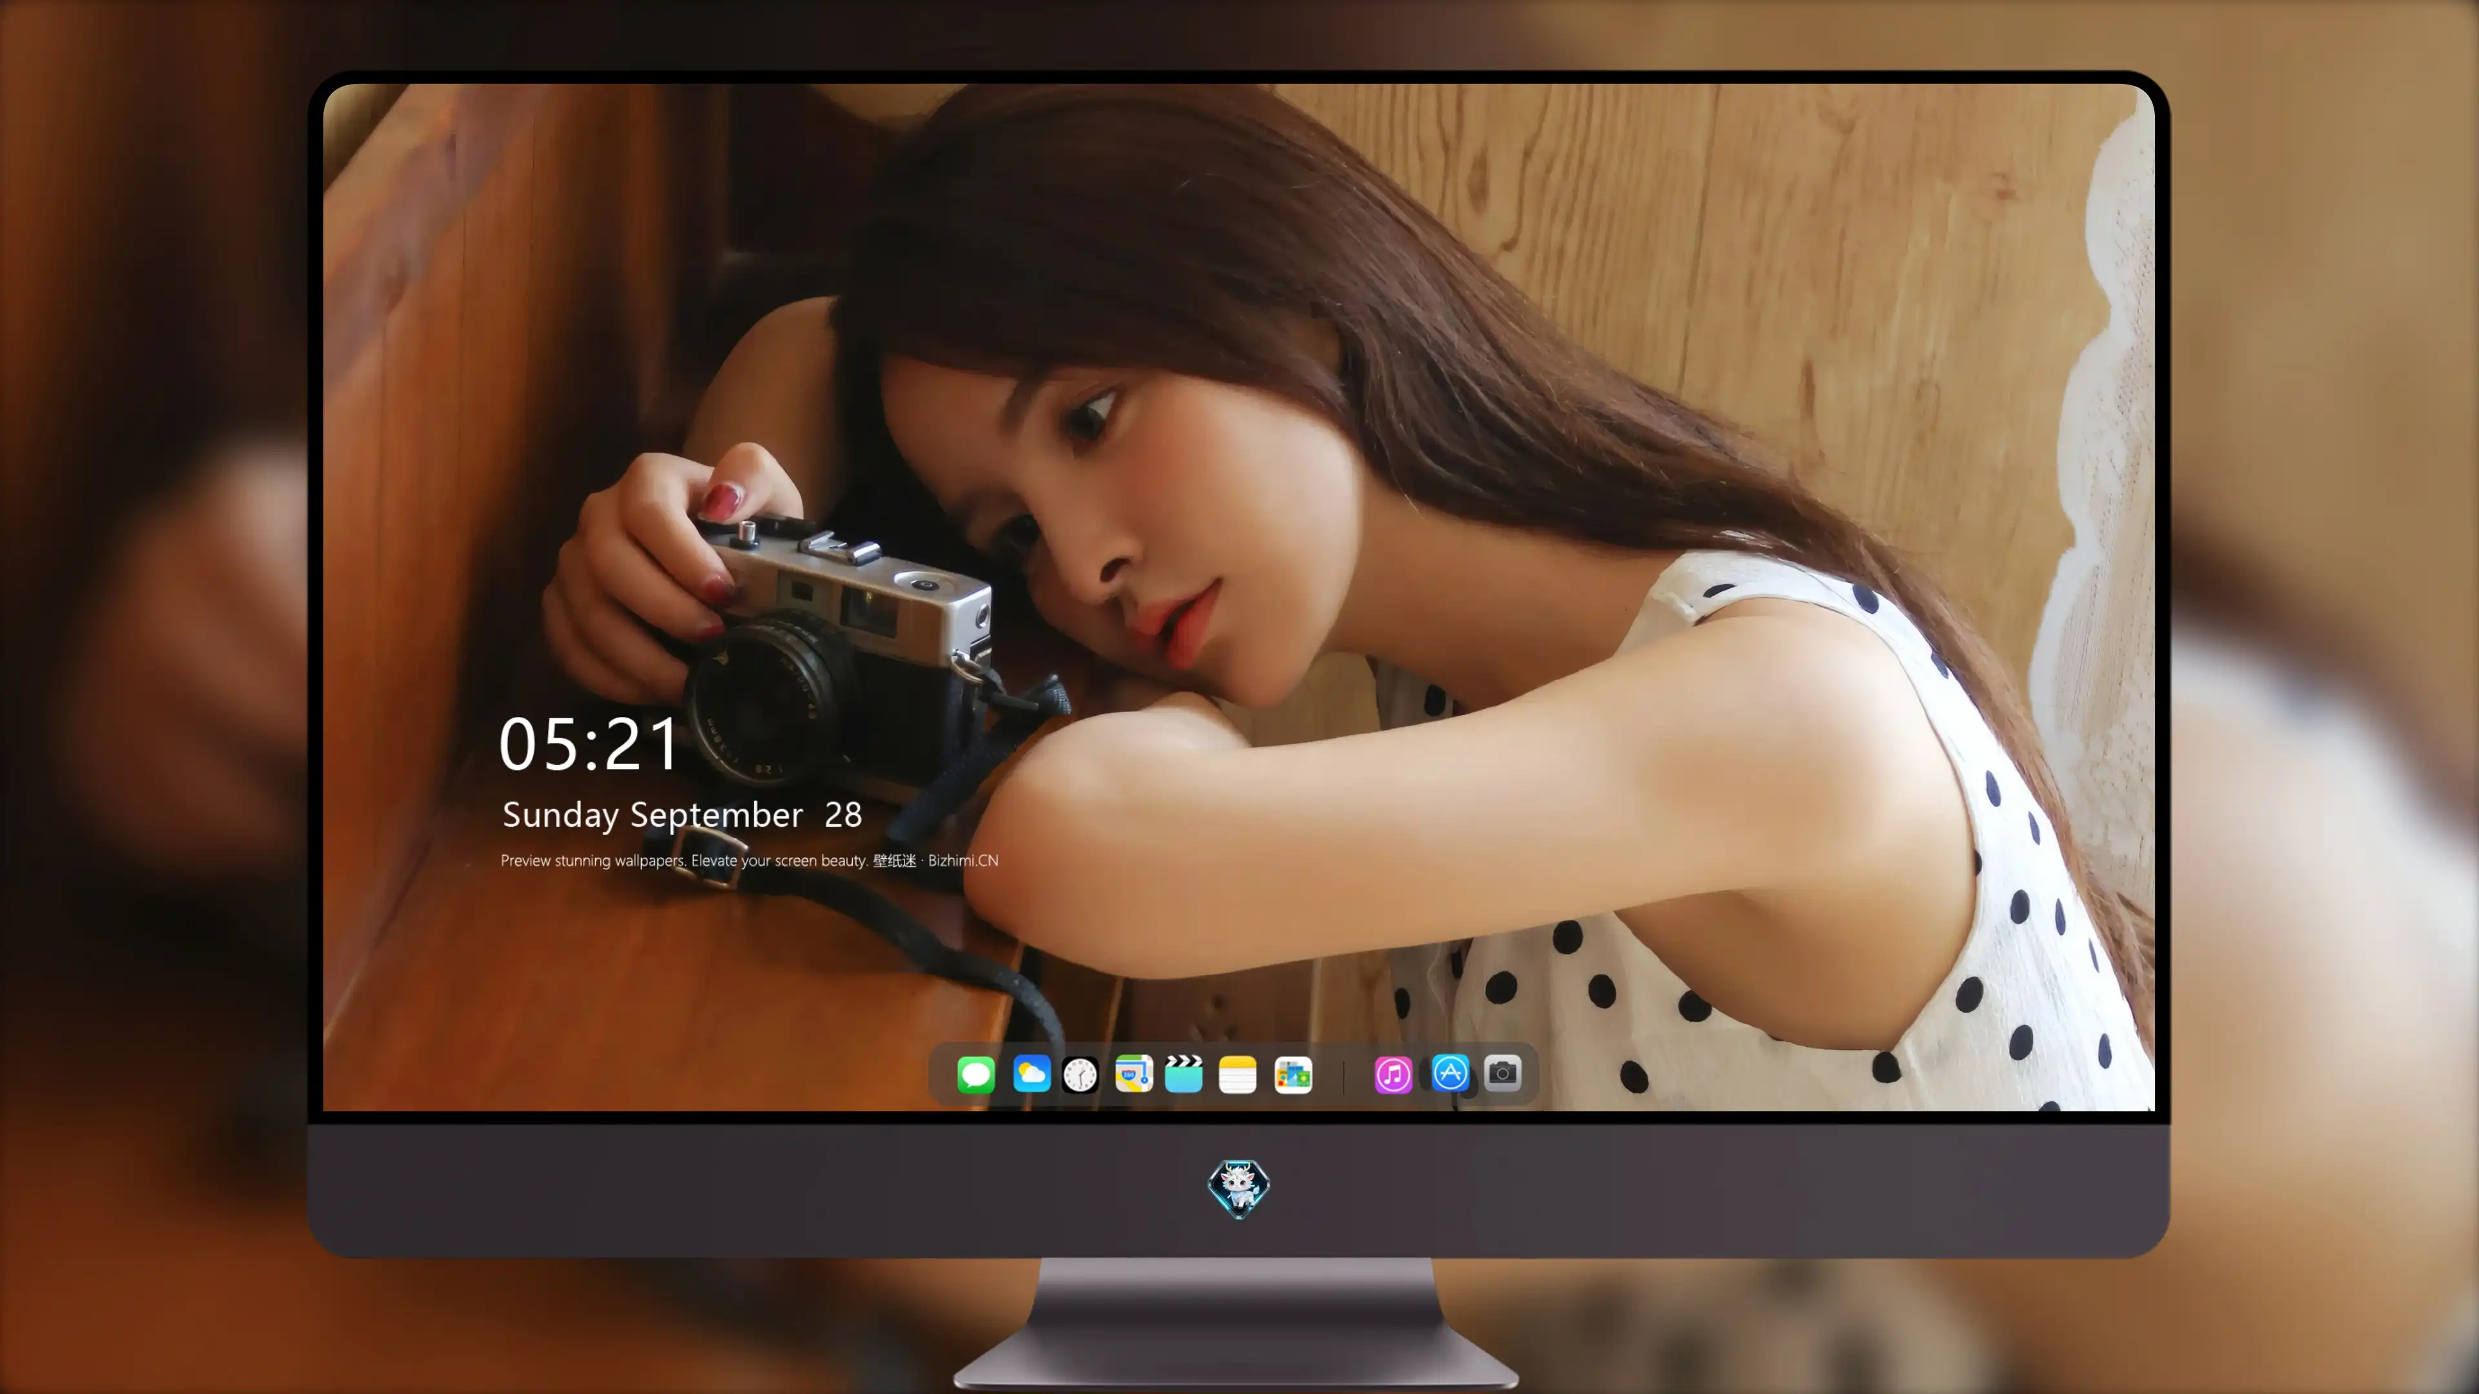Image resolution: width=2479 pixels, height=1394 pixels.
Task: Open the Clock app in the dock
Action: [x=1080, y=1074]
